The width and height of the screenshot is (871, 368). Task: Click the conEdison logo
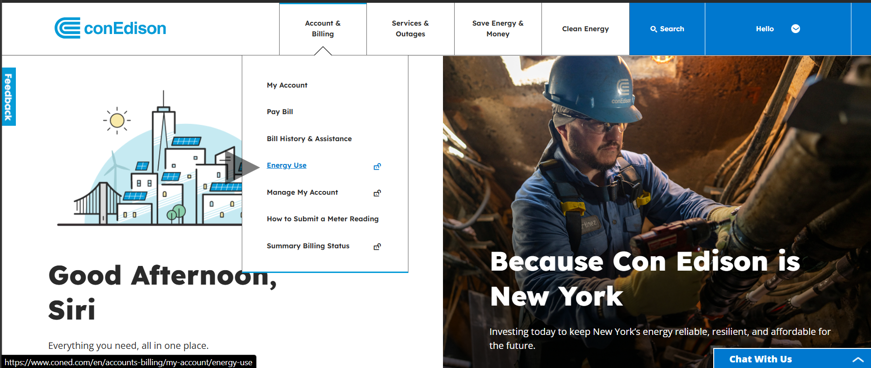pyautogui.click(x=110, y=28)
